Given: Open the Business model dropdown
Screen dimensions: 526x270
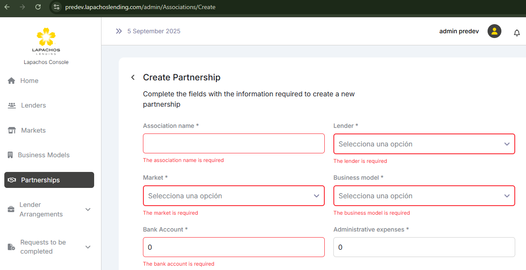Looking at the screenshot, I should pyautogui.click(x=424, y=196).
